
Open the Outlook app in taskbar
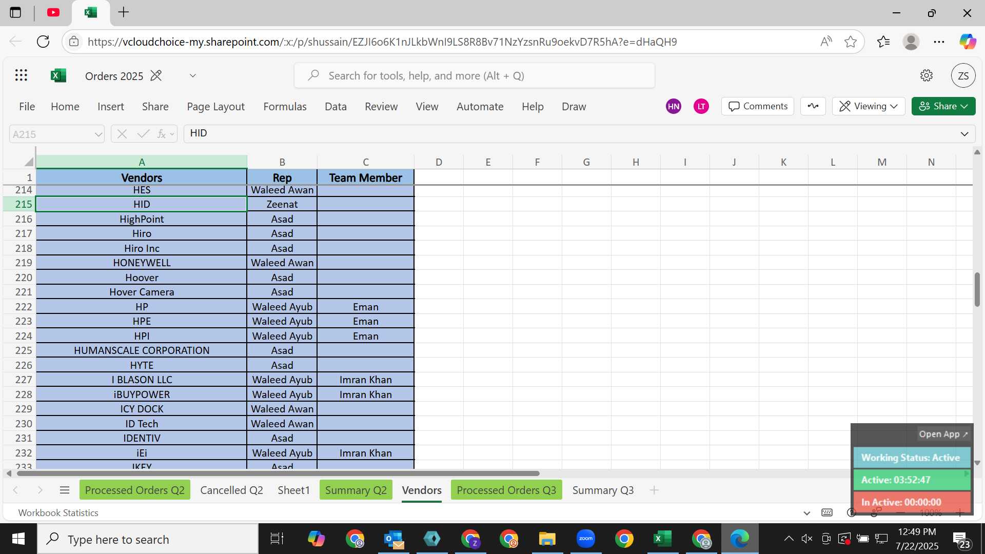click(393, 539)
